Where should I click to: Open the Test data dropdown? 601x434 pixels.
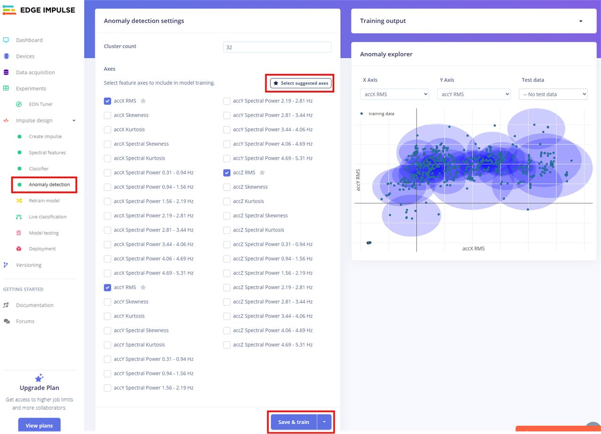(x=553, y=94)
